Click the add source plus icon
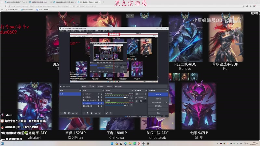Screen dimensions: 260x146 pos(84,113)
